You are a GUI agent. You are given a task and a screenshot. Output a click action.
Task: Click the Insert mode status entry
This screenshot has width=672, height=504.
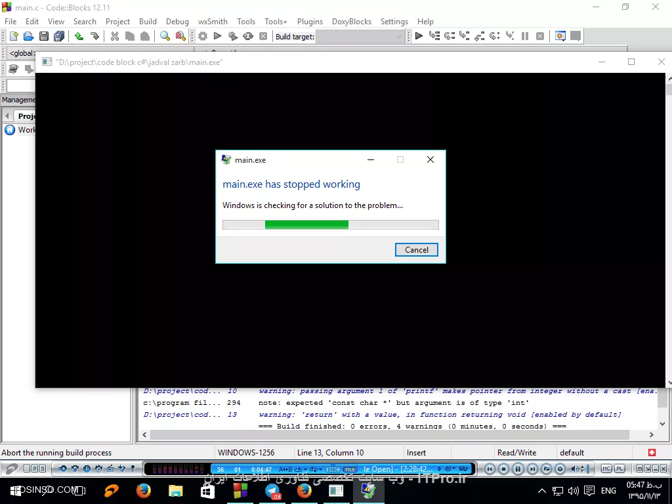[416, 453]
